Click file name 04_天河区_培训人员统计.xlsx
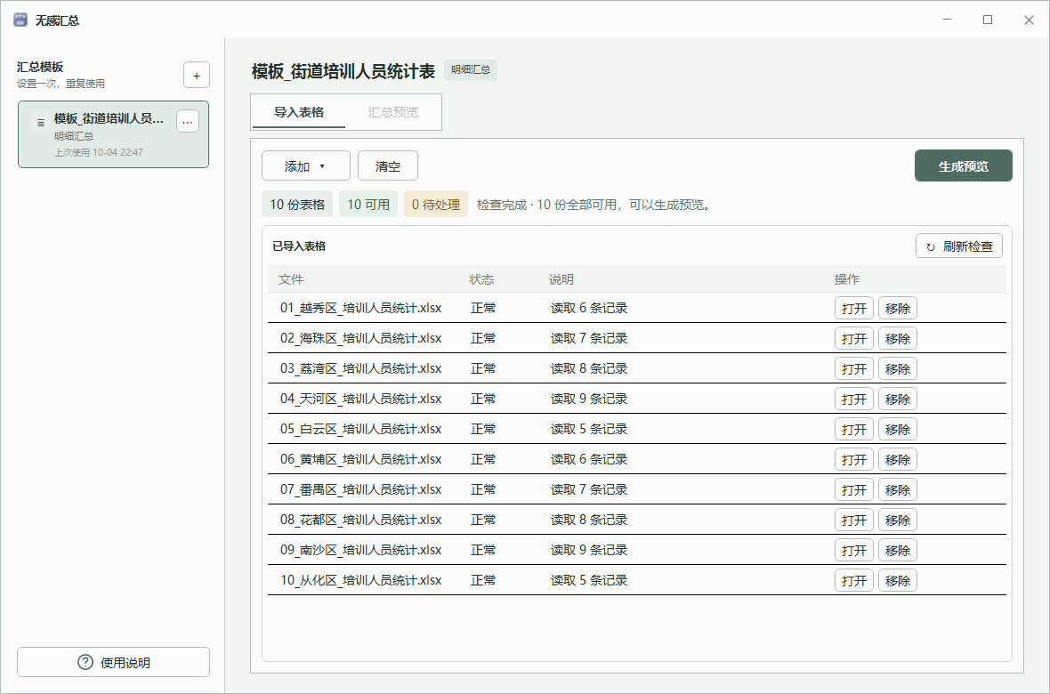Image resolution: width=1050 pixels, height=694 pixels. coord(361,399)
